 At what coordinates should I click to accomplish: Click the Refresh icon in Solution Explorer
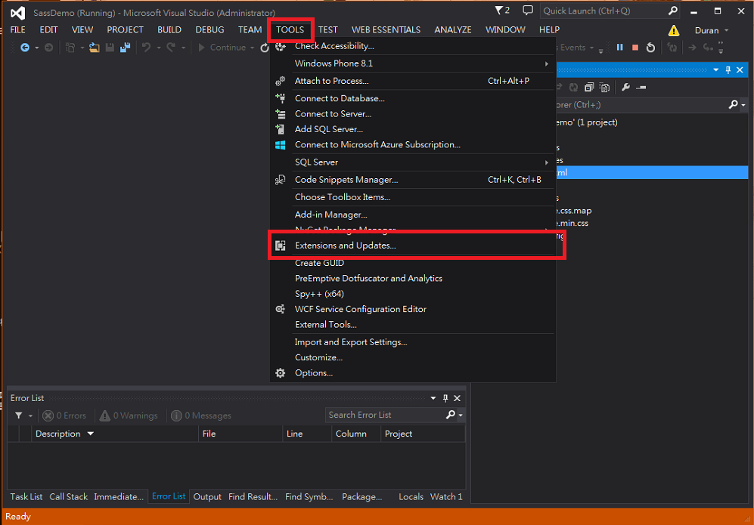tap(574, 88)
